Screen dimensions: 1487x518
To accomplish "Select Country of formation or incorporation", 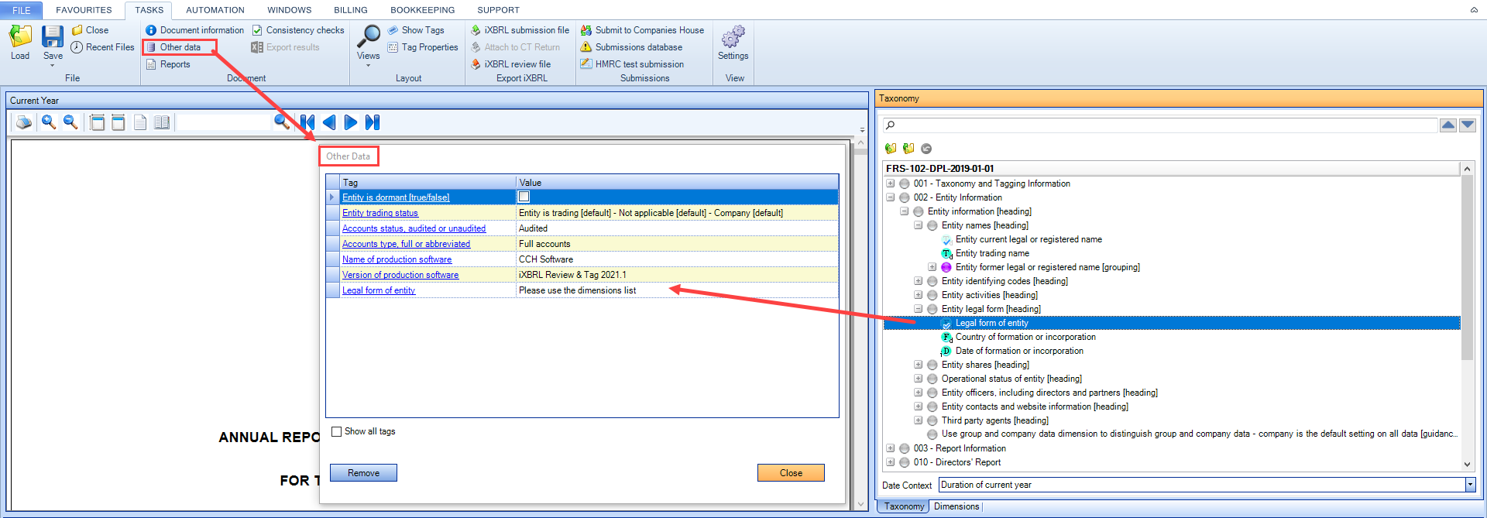I will click(x=1025, y=337).
